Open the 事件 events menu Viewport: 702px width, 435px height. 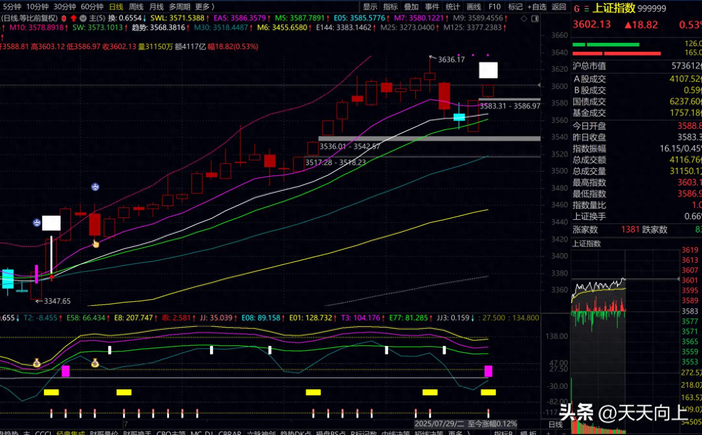point(432,7)
